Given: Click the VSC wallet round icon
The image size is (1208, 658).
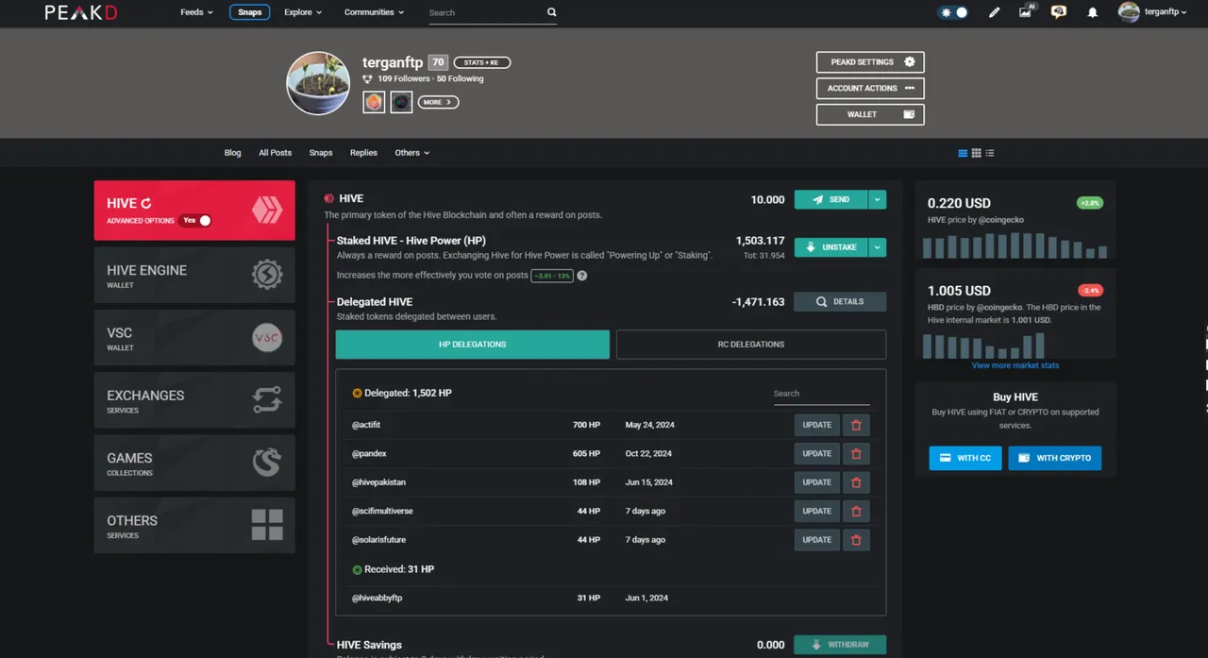Looking at the screenshot, I should click(x=267, y=337).
